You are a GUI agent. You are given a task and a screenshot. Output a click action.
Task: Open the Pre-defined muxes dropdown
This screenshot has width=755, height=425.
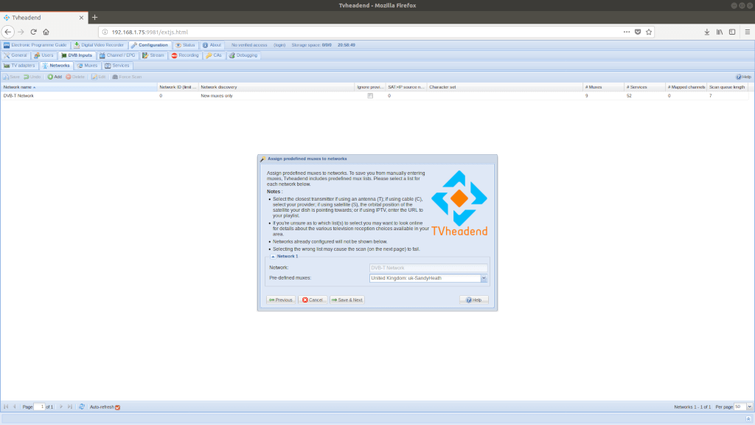click(x=484, y=278)
